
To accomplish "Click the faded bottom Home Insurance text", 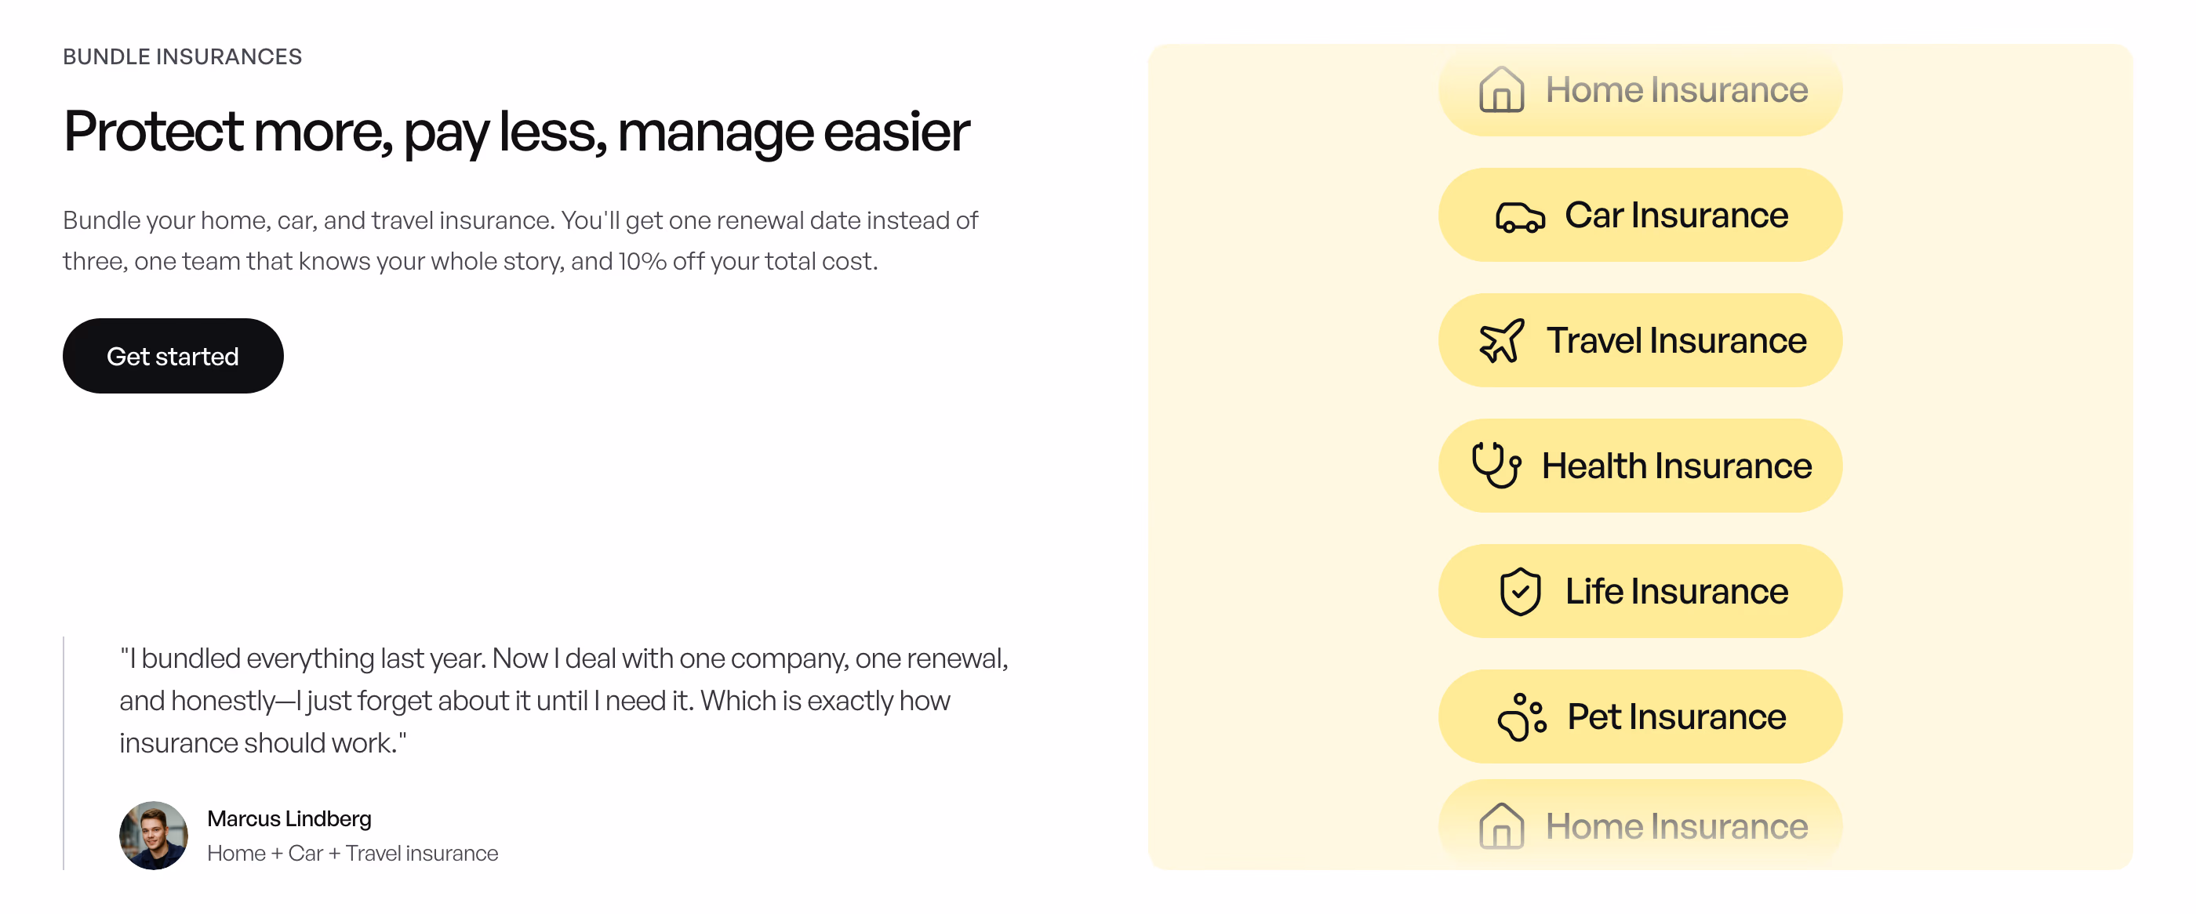I will click(x=1676, y=826).
